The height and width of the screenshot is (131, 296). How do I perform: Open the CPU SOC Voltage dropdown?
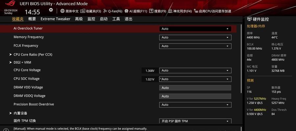click(195, 79)
